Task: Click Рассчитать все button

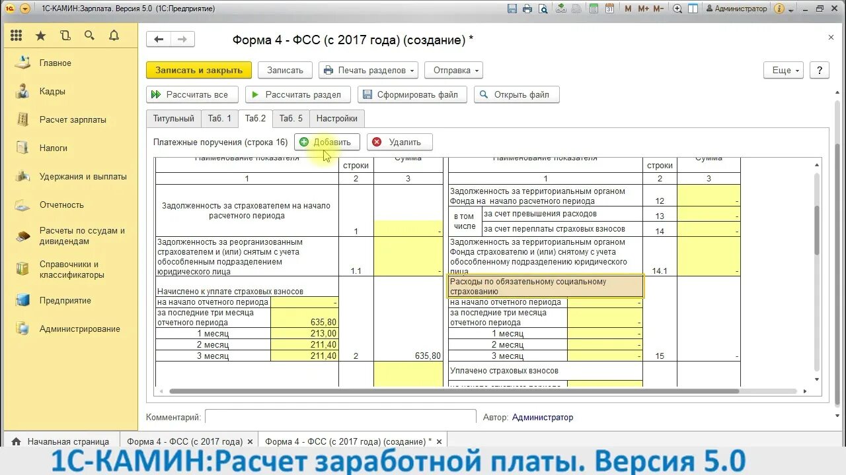Action: coord(192,94)
